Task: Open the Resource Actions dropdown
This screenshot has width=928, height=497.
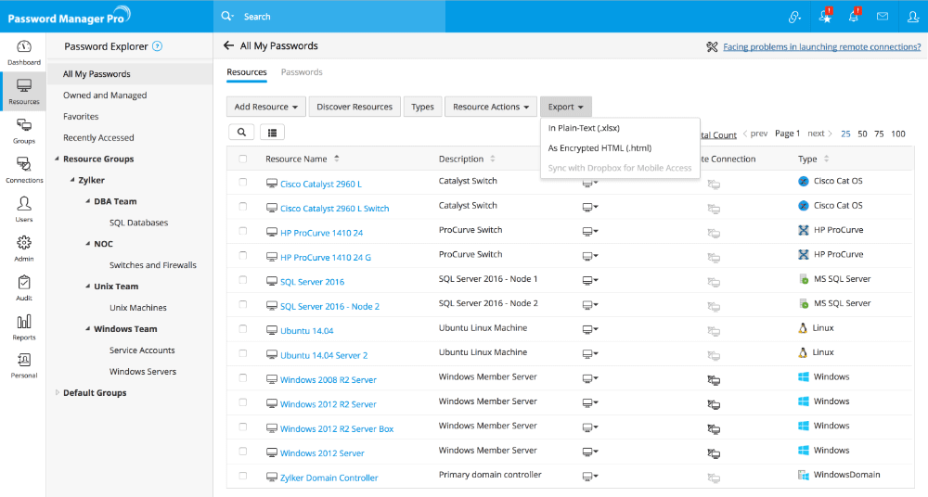Action: coord(491,107)
